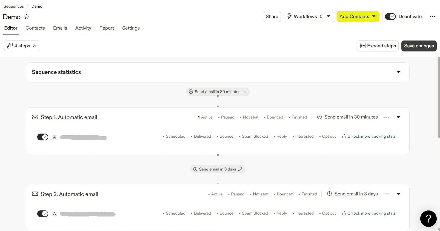440x231 pixels.
Task: Open Step 1 three-dot options menu
Action: tap(386, 117)
